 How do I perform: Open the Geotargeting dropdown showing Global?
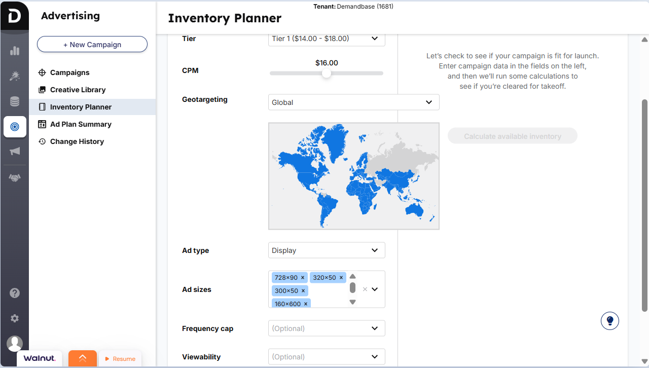(353, 102)
